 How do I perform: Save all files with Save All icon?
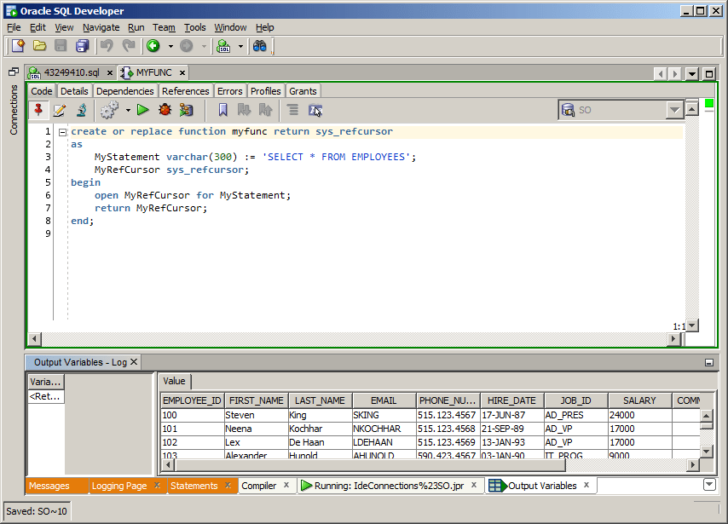82,45
